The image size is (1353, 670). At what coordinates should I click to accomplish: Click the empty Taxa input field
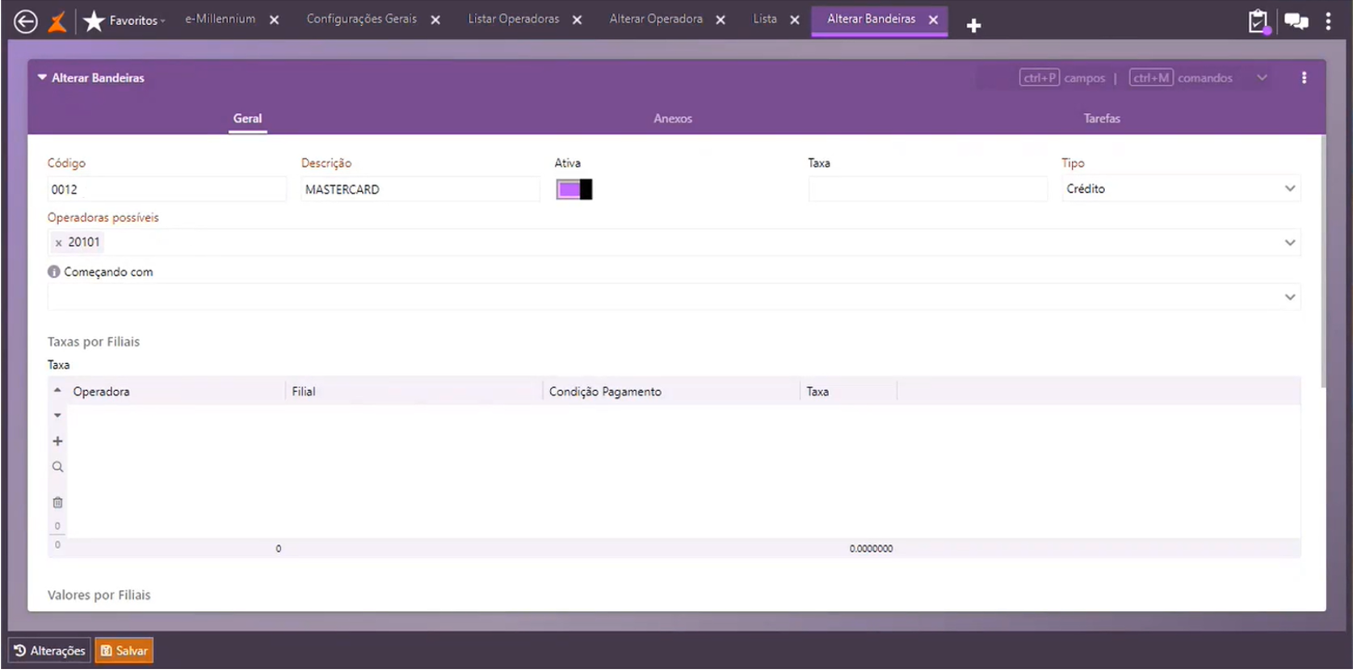pos(927,189)
